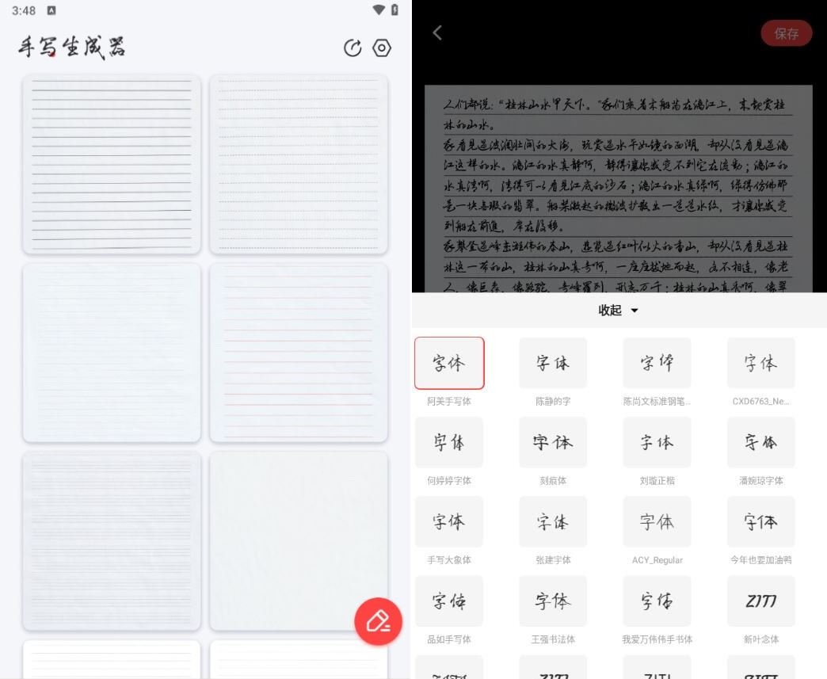Screen dimensions: 827x679
Task: Select the 王强书法体 font sample
Action: (x=553, y=601)
